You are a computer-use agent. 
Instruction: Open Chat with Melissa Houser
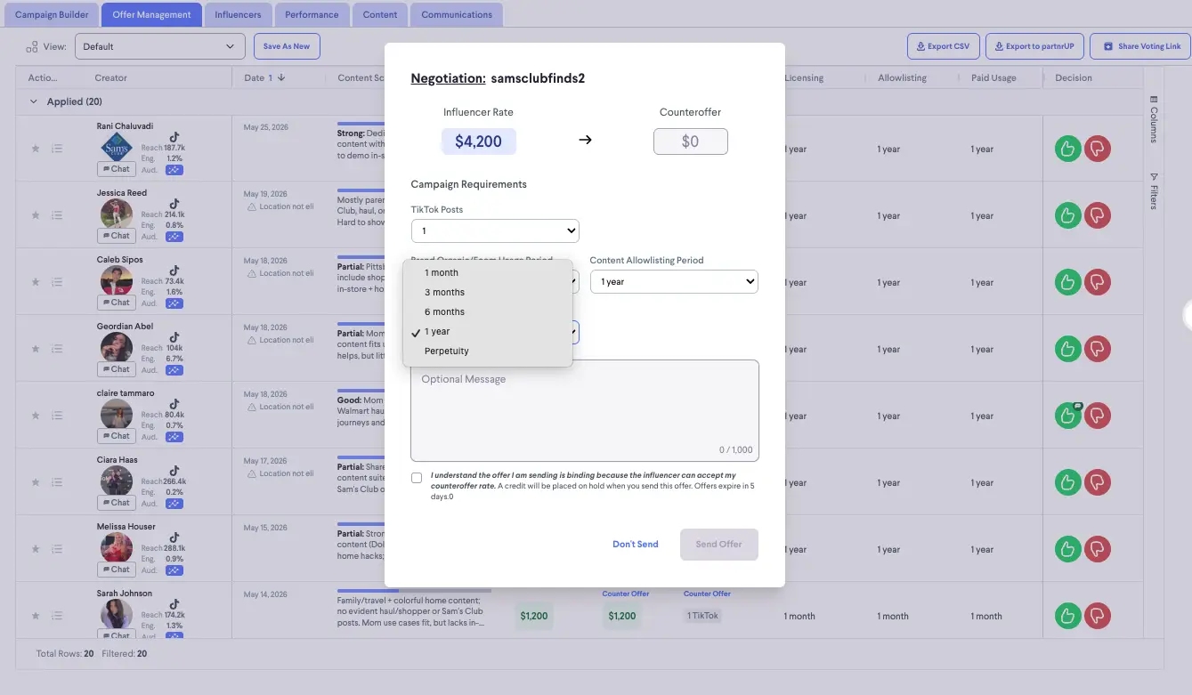(x=115, y=570)
